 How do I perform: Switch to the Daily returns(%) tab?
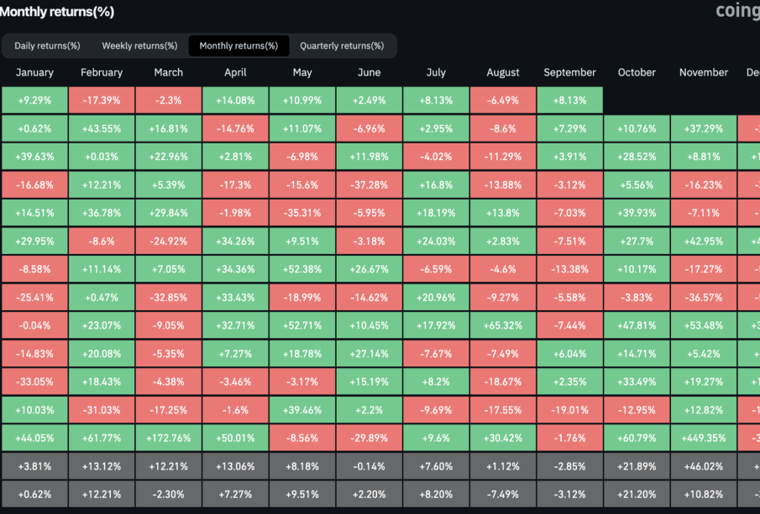(x=47, y=45)
